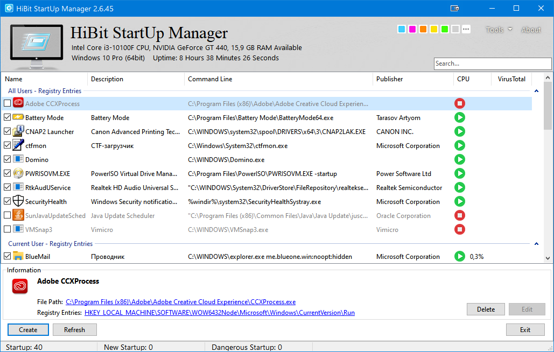Toggle the PWRISOVM.EXE checkbox
This screenshot has height=352, width=554.
click(x=7, y=173)
